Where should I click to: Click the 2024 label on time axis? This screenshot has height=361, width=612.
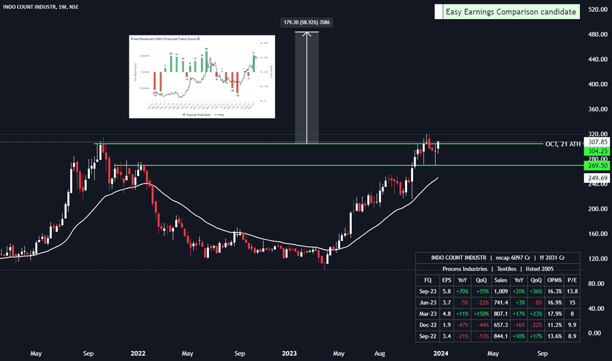tap(441, 353)
